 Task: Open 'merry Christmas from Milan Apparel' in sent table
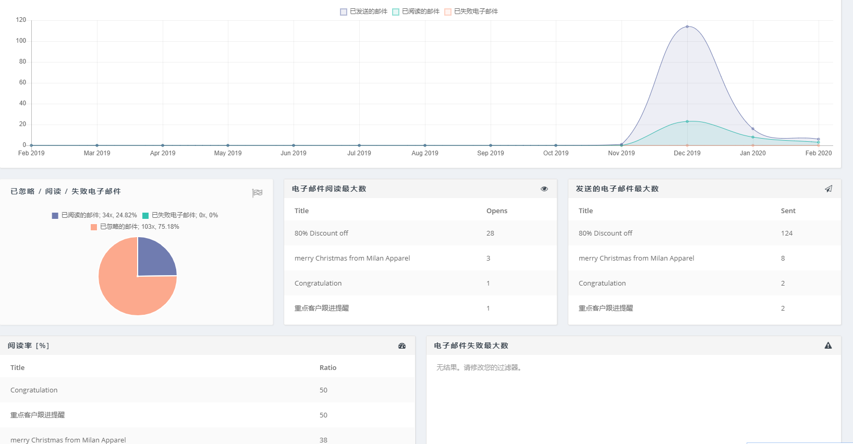[636, 258]
